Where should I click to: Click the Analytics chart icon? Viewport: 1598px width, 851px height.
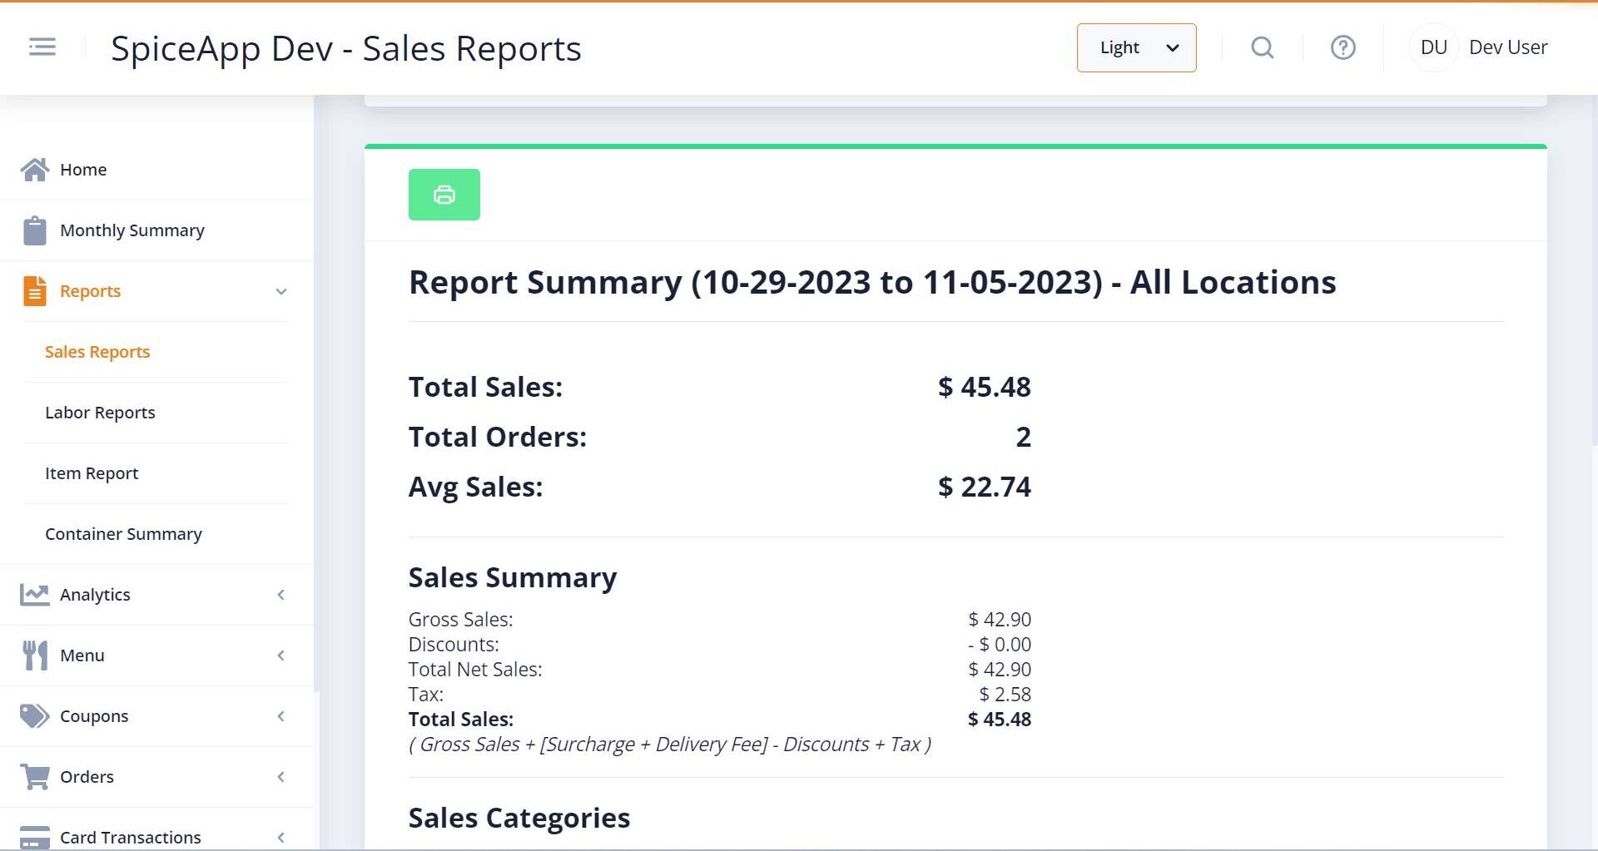(x=35, y=595)
